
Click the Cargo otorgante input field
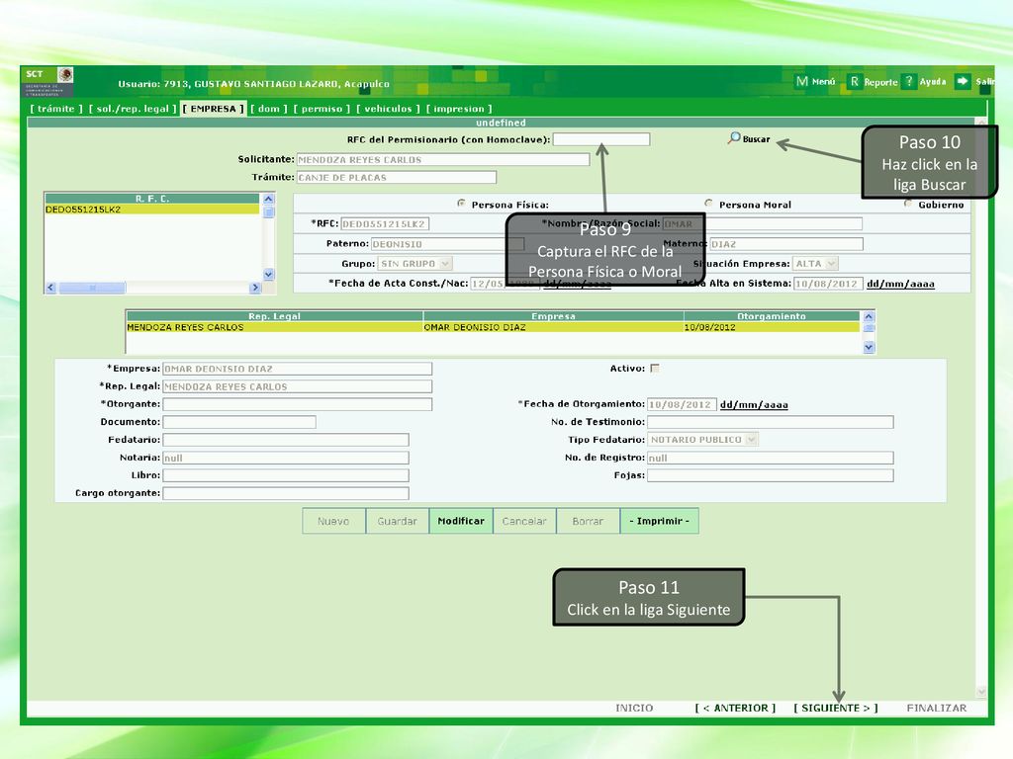tap(286, 493)
